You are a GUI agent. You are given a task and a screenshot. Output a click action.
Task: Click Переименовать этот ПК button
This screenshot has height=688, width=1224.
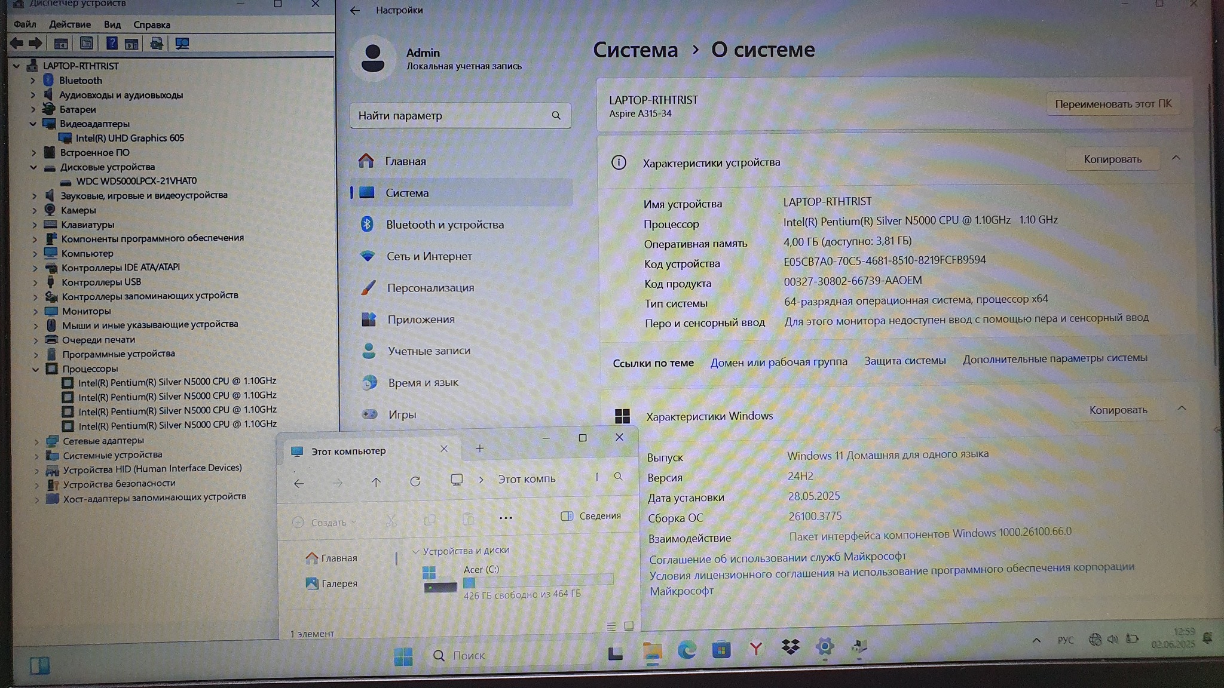pyautogui.click(x=1112, y=104)
